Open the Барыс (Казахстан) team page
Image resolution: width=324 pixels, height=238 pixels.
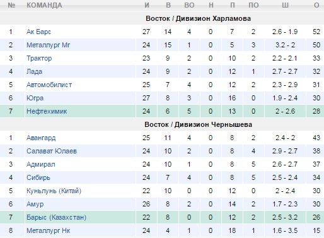click(x=56, y=217)
